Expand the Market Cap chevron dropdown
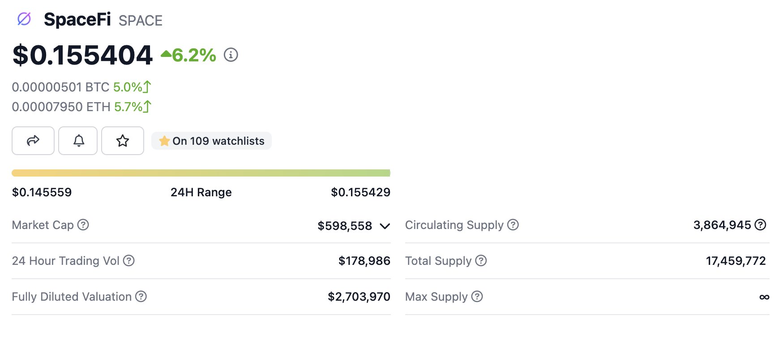This screenshot has width=779, height=337. click(x=385, y=226)
